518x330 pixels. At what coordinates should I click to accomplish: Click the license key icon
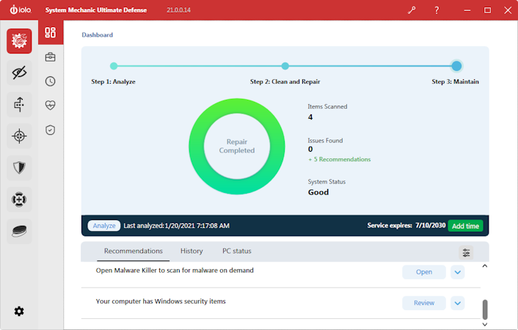pos(412,10)
